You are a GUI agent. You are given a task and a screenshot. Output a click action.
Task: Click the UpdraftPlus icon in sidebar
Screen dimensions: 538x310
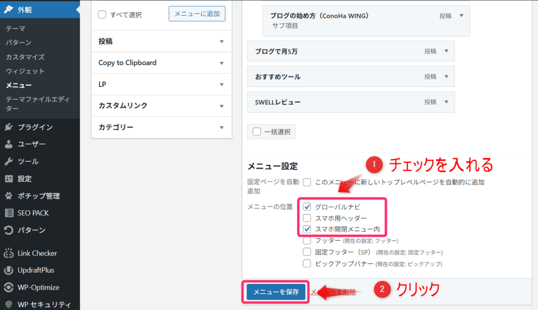click(x=8, y=271)
